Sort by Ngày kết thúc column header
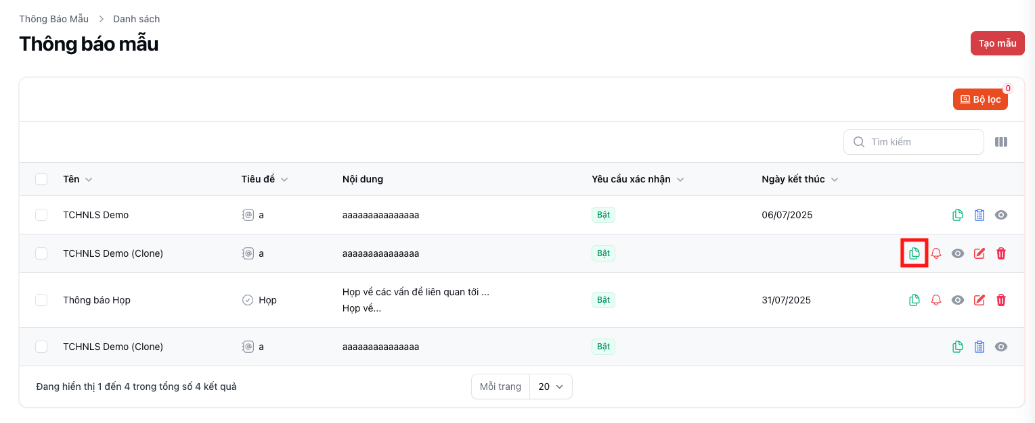This screenshot has width=1035, height=423. click(x=799, y=179)
